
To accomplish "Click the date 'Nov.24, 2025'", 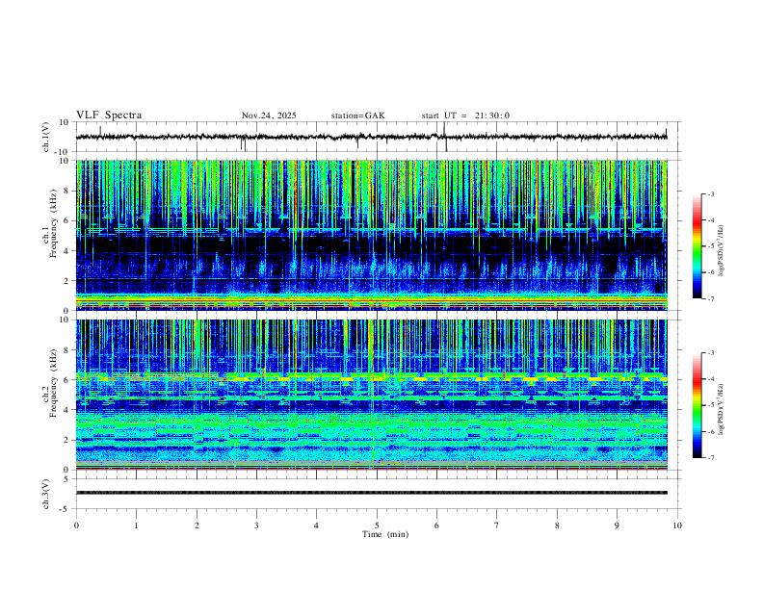I will (269, 115).
